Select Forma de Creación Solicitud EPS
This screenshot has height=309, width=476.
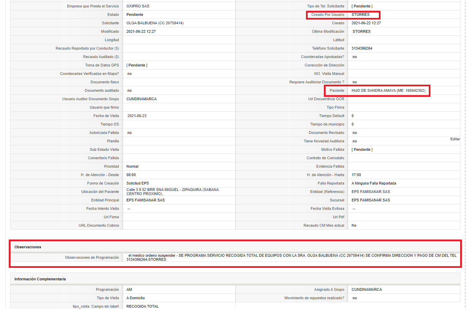click(x=138, y=183)
